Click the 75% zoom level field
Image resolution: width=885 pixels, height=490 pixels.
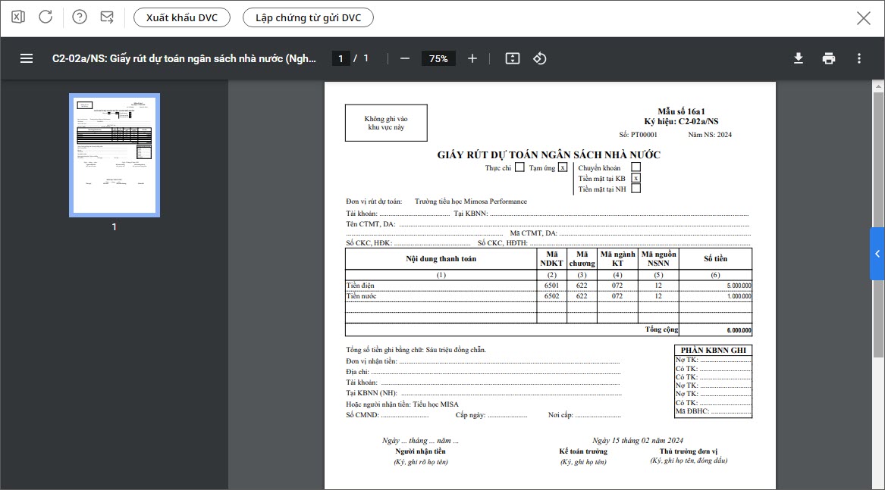coord(438,58)
